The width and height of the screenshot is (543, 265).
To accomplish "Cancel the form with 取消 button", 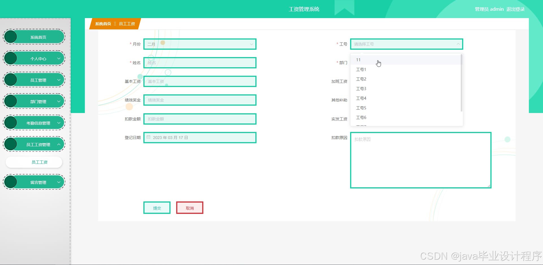I will tap(190, 208).
